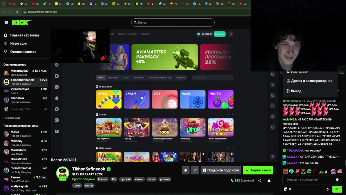Open WHEEL game thumbnail
This screenshot has width=346, height=195.
point(109,99)
